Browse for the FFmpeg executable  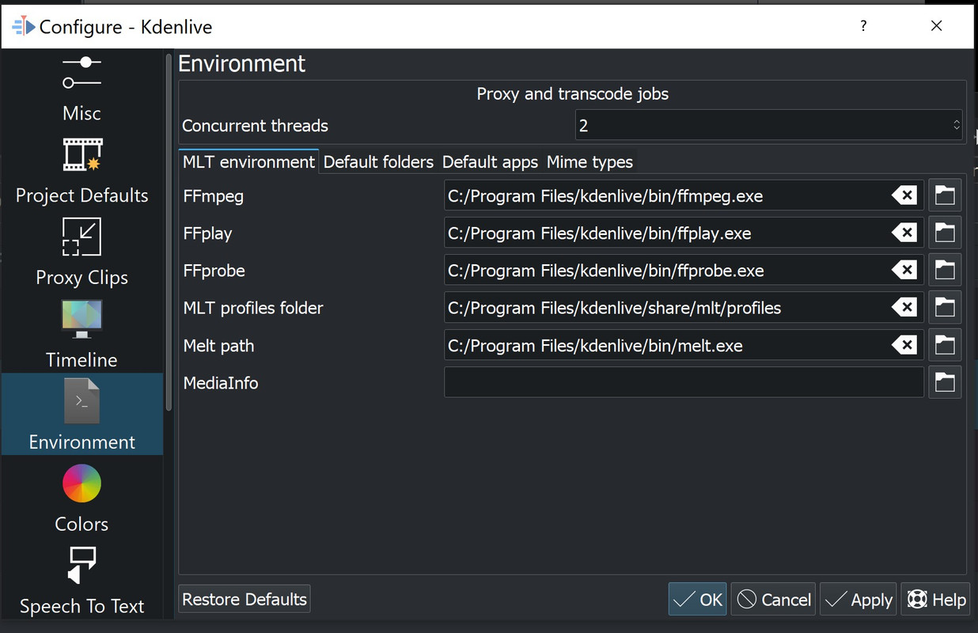[x=945, y=195]
